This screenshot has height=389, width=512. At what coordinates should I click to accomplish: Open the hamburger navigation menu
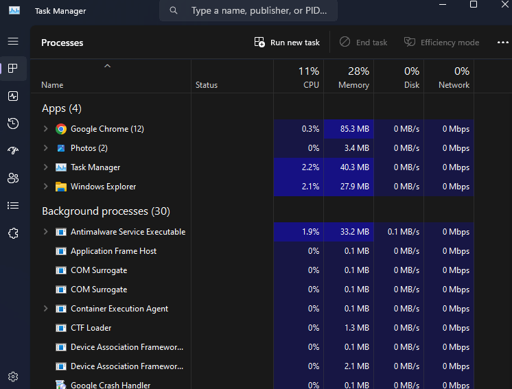[x=13, y=41]
